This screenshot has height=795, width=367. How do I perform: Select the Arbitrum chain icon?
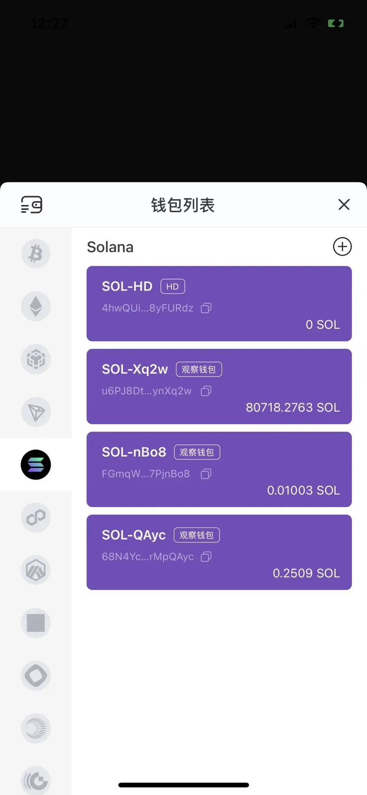coord(36,570)
